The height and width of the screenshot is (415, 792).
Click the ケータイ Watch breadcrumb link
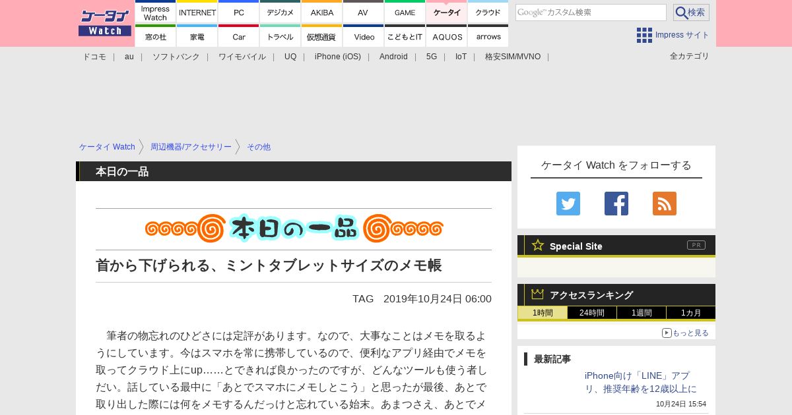[x=107, y=147]
